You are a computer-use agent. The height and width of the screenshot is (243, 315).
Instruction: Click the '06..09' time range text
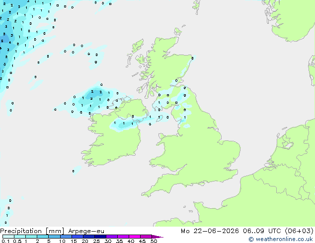pos(253,231)
